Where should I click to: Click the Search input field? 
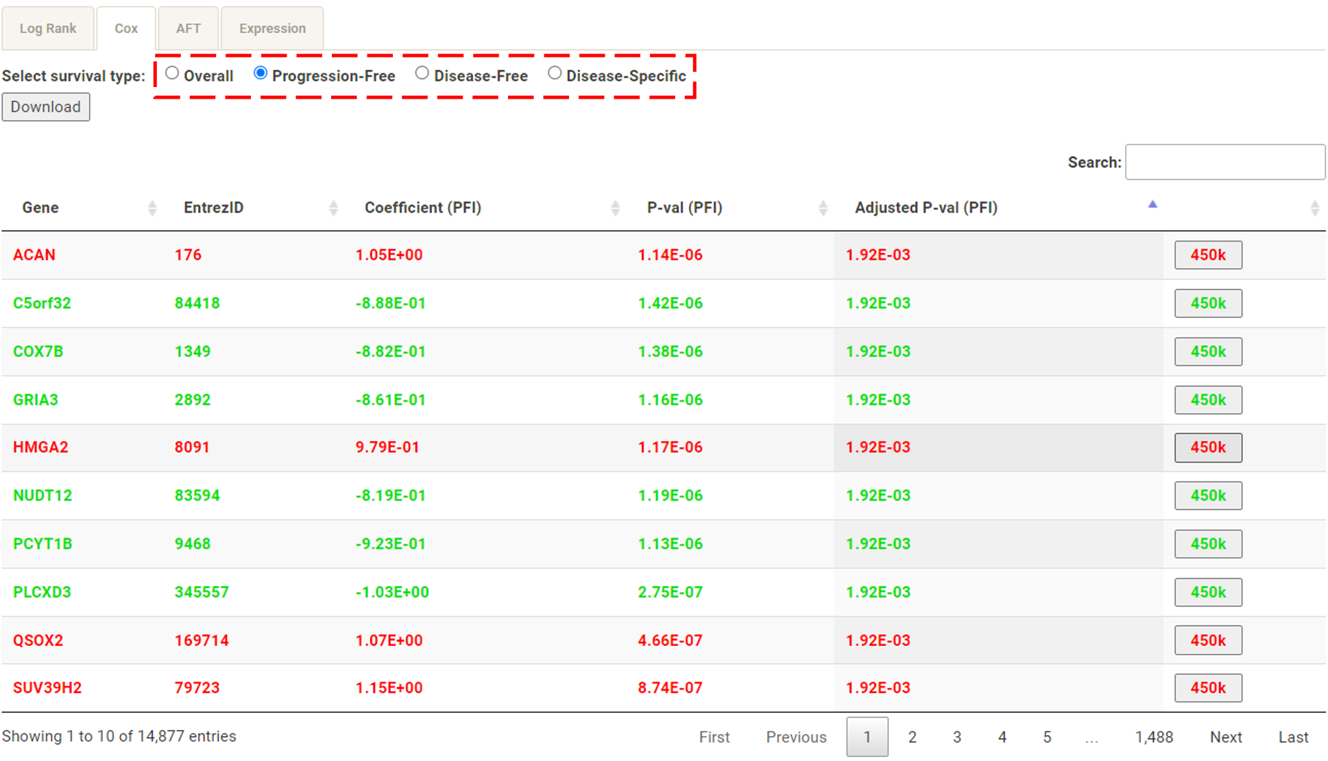point(1224,162)
